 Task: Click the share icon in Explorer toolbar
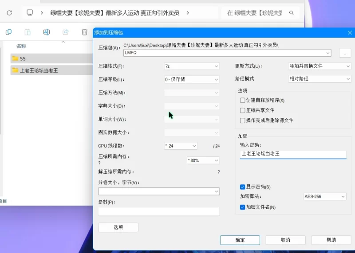[65, 32]
